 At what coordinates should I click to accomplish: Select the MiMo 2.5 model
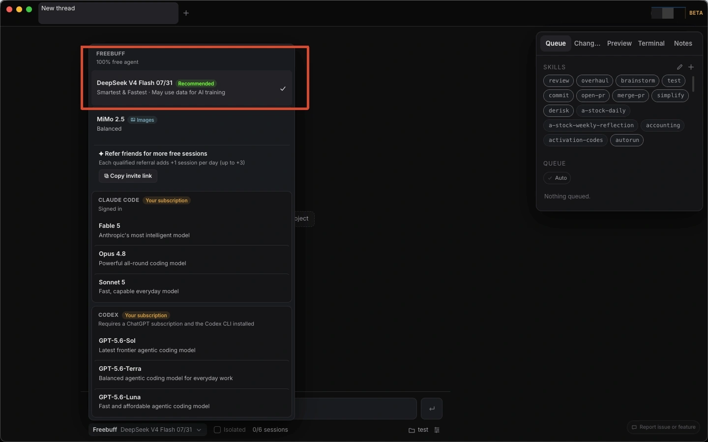click(192, 124)
